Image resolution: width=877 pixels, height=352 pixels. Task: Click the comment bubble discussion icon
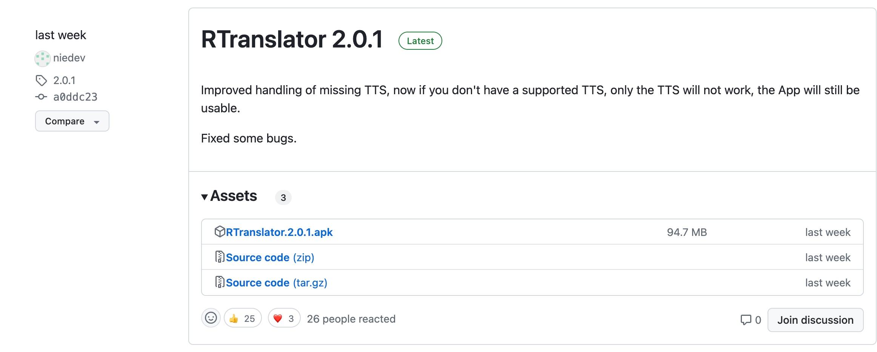tap(746, 320)
